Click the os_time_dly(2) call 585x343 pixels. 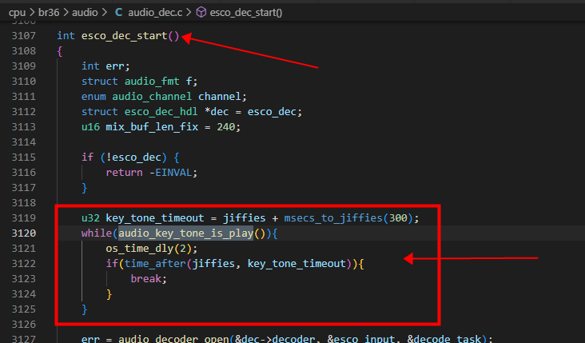pyautogui.click(x=149, y=249)
